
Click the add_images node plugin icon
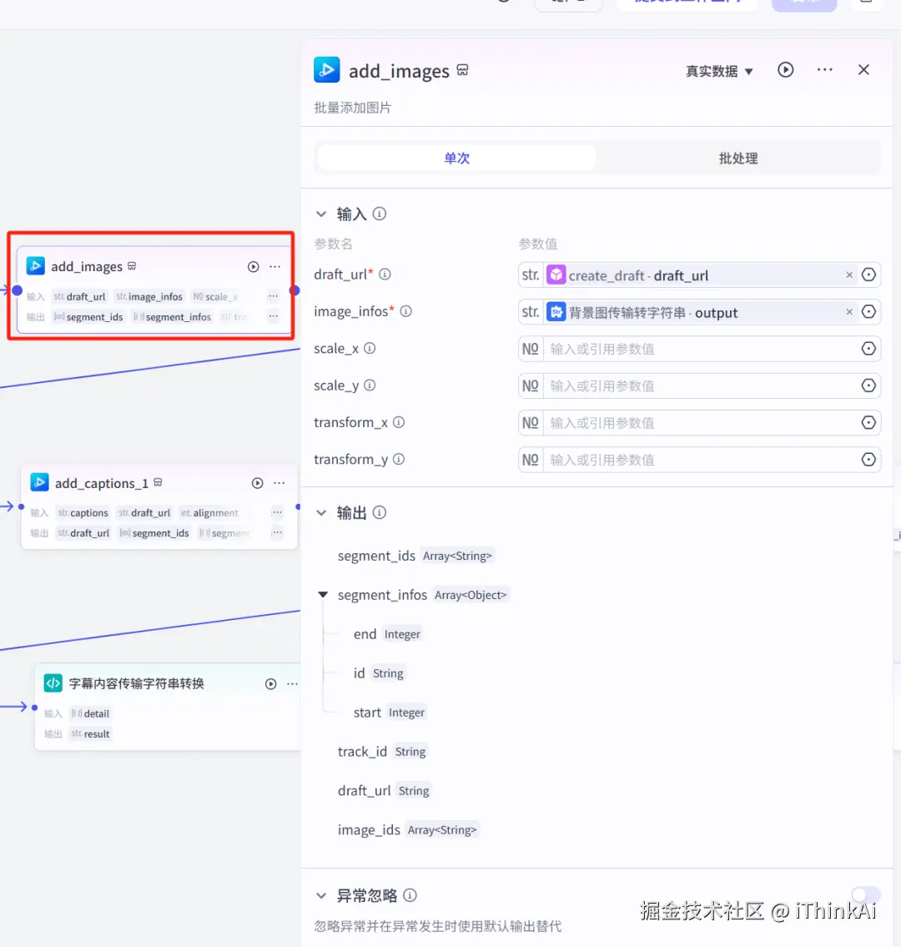pyautogui.click(x=35, y=265)
